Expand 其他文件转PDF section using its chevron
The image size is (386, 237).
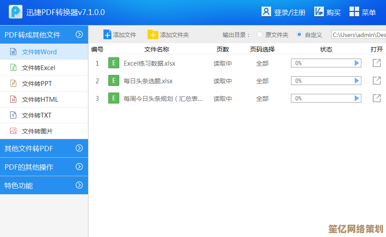(x=79, y=148)
